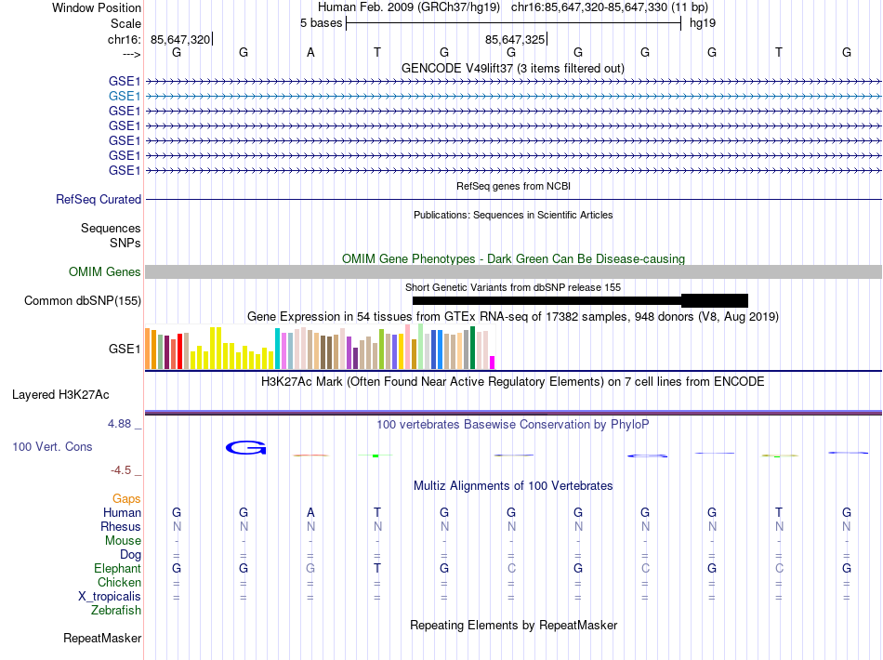Click the RefSeq Curated track label
This screenshot has width=883, height=660.
99,199
